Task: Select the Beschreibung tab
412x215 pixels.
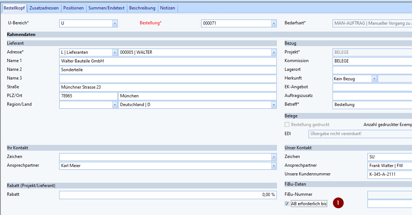Action: [142, 8]
